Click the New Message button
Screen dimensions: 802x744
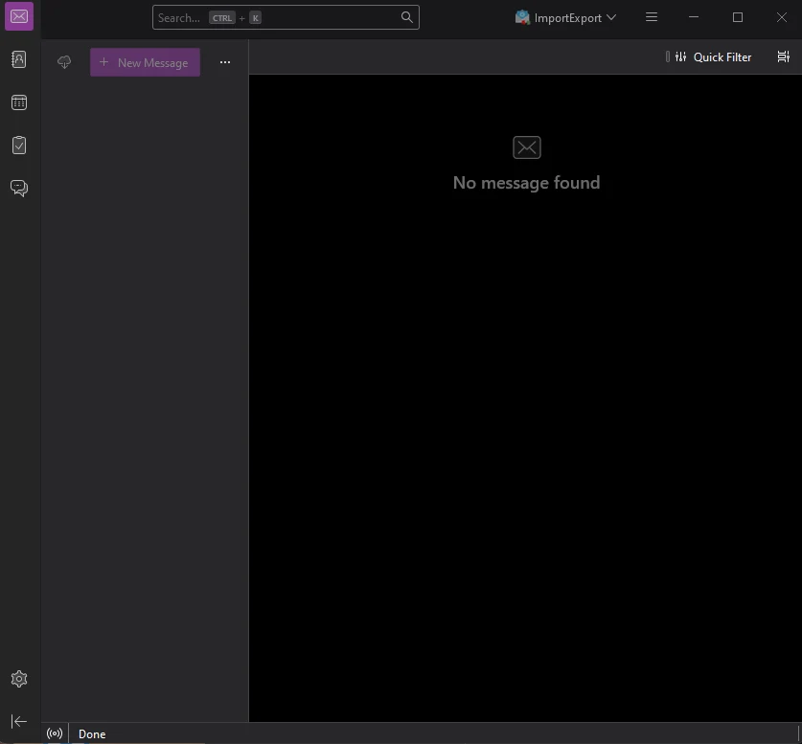[145, 62]
